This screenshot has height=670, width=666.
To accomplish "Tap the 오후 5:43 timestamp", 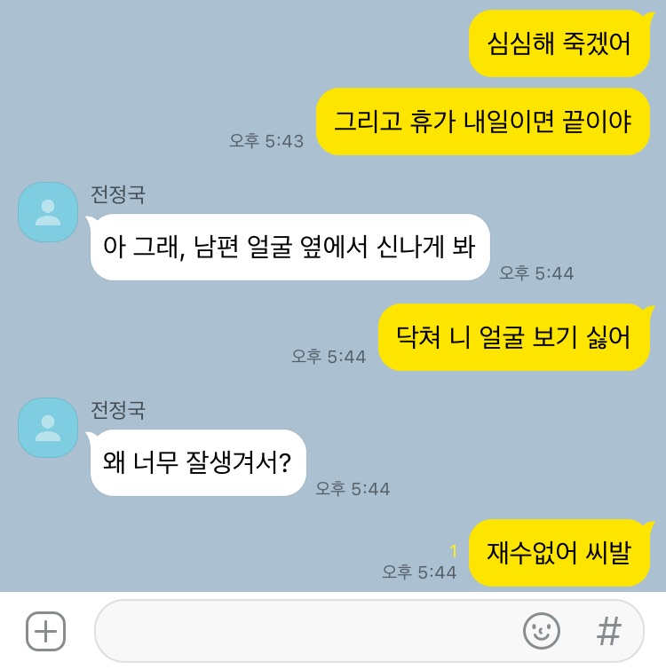I will tap(266, 141).
